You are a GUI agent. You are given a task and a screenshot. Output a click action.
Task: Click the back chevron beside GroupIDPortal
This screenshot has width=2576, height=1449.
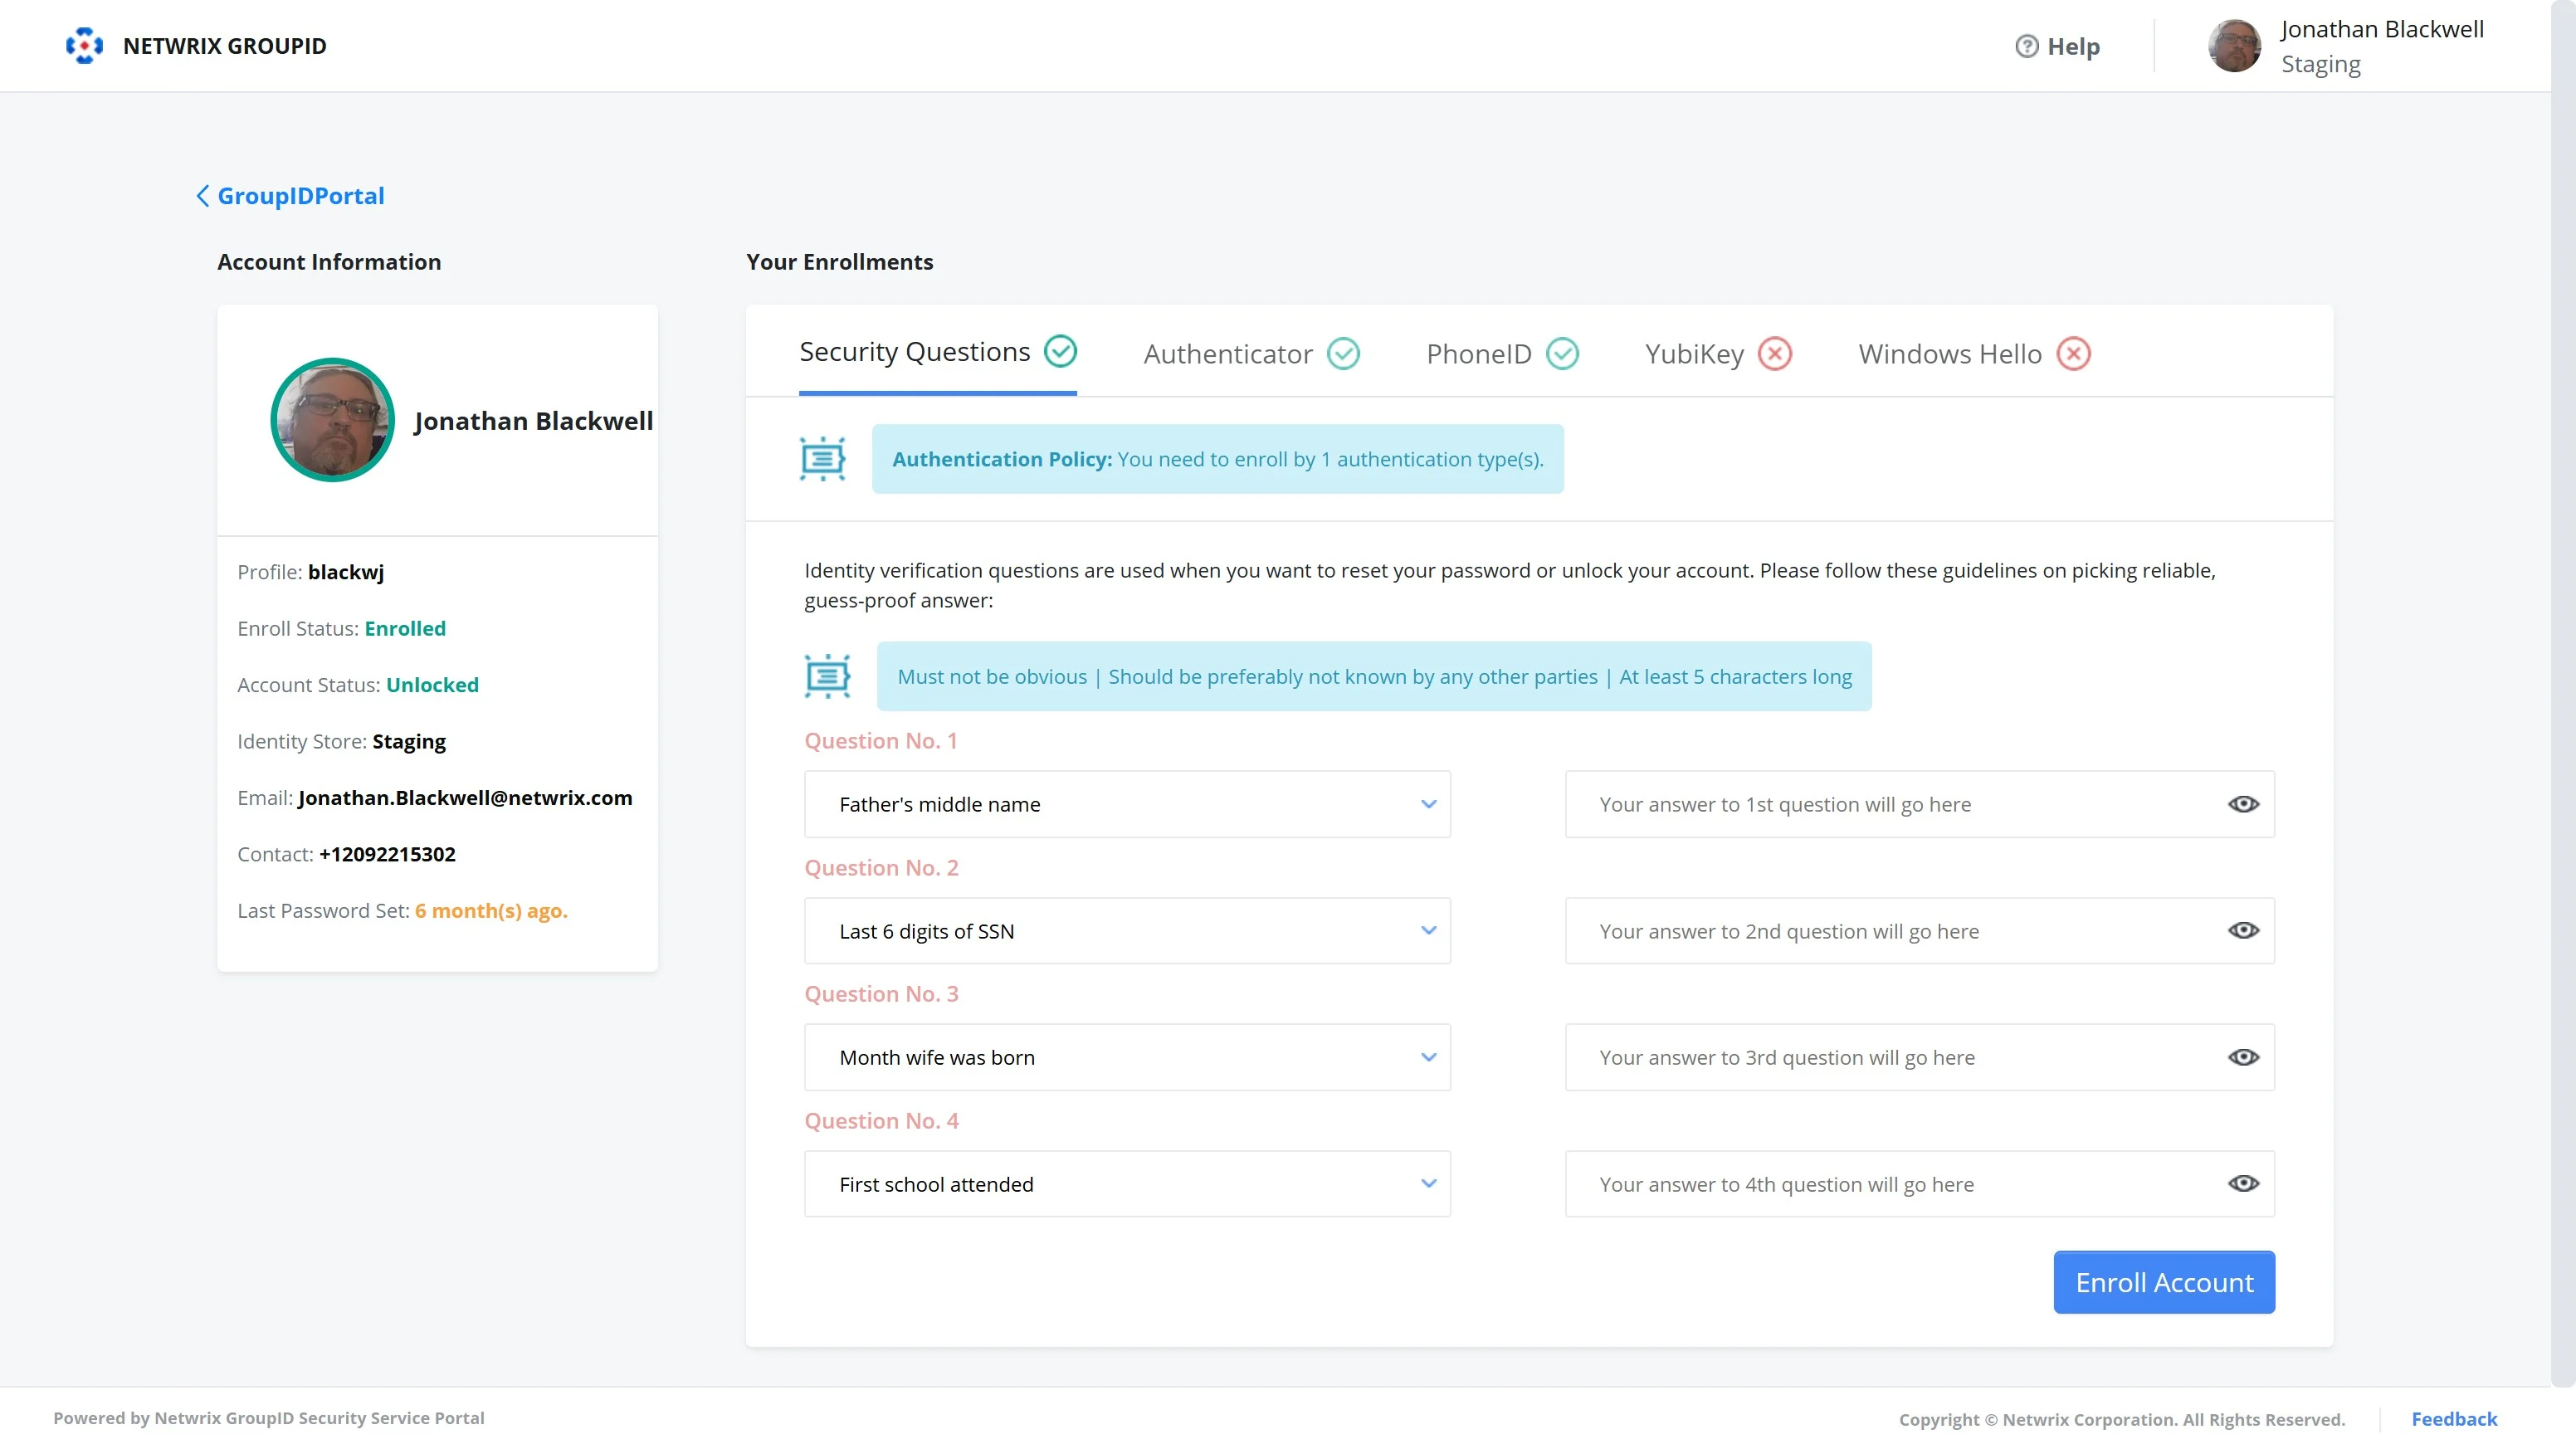pyautogui.click(x=202, y=196)
